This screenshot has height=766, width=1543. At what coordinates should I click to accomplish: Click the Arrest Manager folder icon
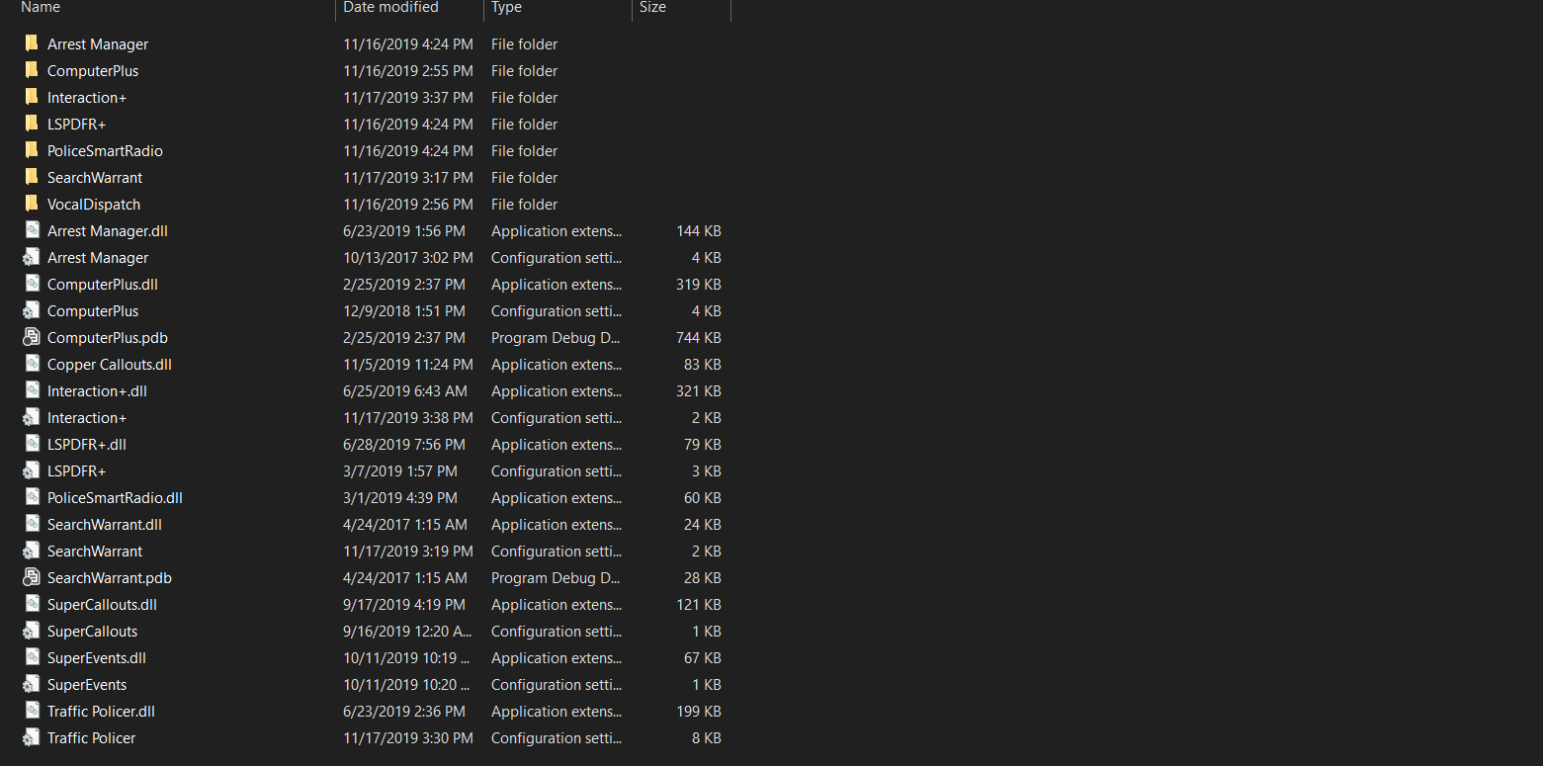(x=32, y=43)
